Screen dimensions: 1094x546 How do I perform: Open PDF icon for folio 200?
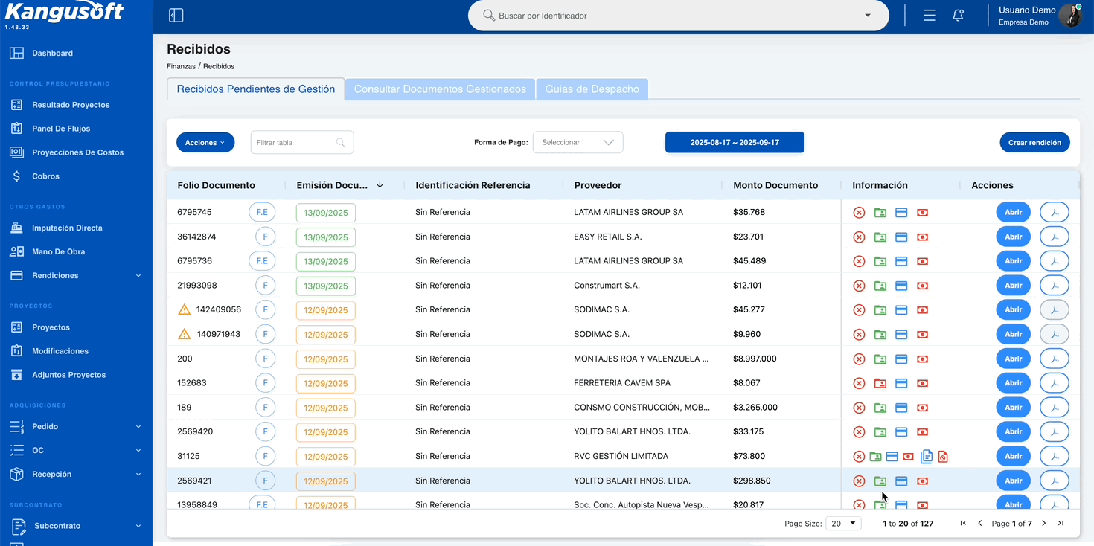coord(1055,359)
